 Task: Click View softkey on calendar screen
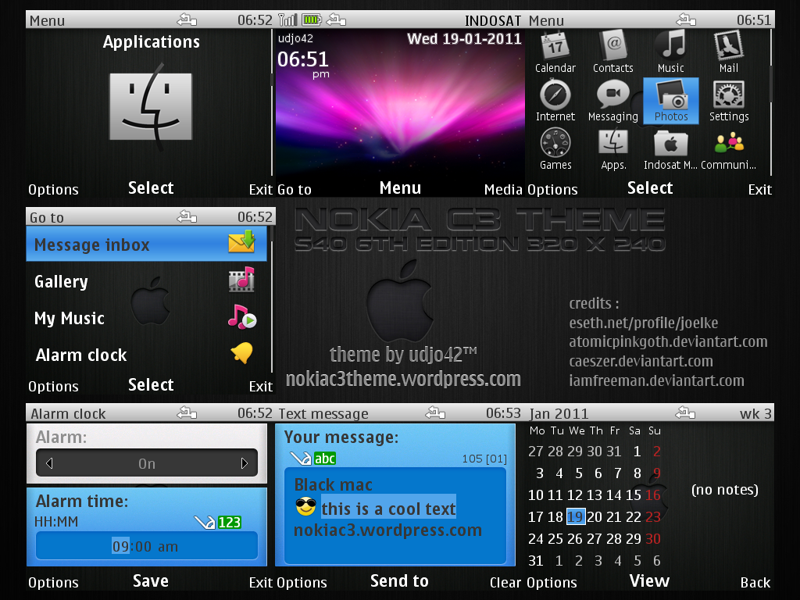click(x=649, y=581)
